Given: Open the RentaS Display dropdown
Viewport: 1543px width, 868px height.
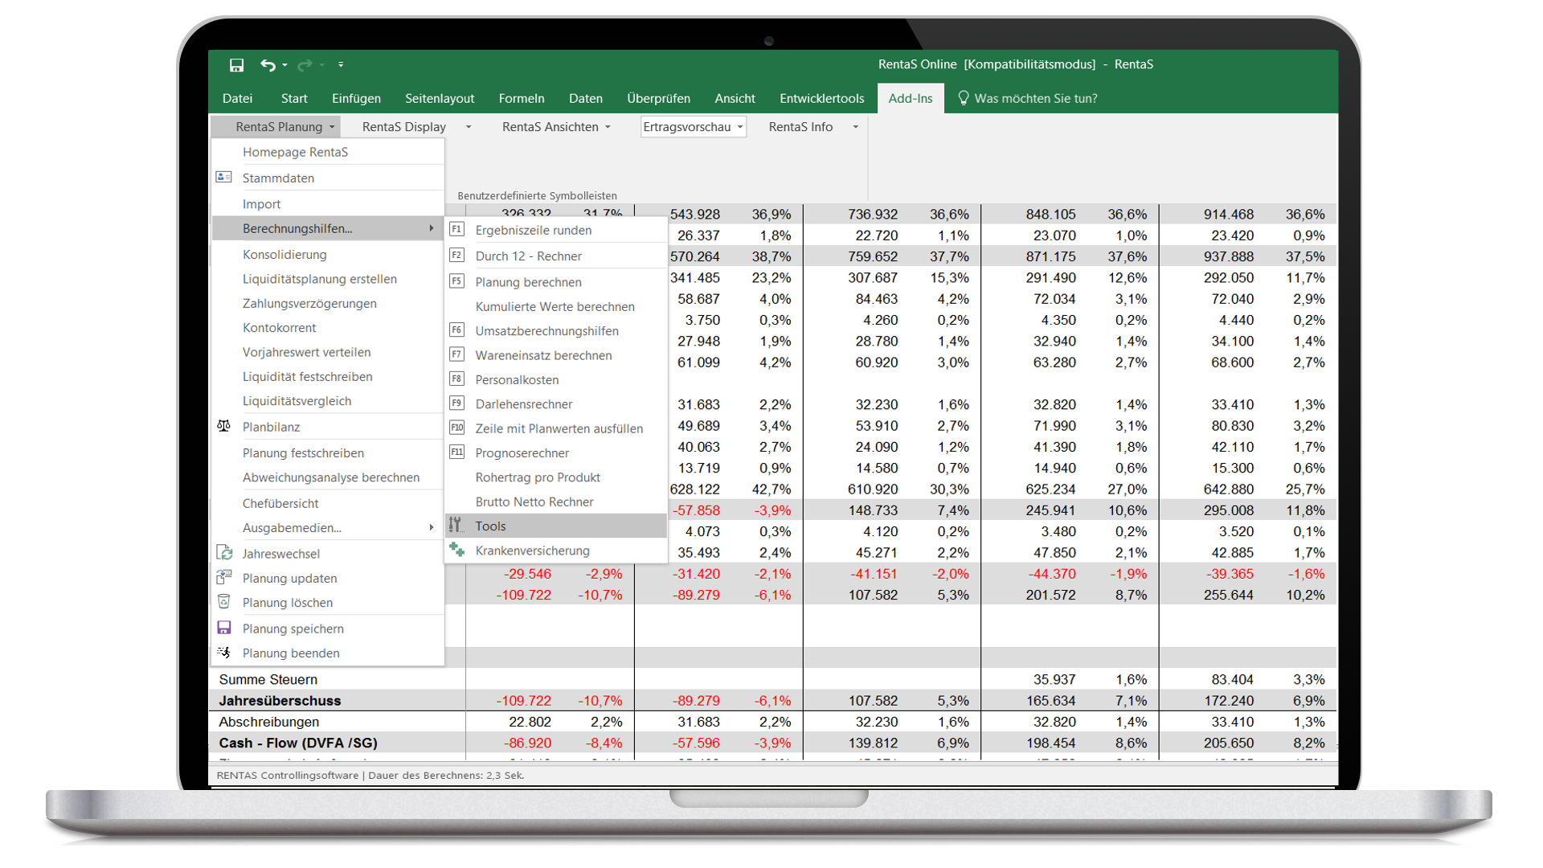Looking at the screenshot, I should (416, 127).
